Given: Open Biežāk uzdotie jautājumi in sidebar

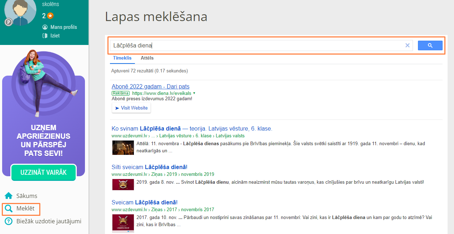Looking at the screenshot, I should (x=49, y=221).
